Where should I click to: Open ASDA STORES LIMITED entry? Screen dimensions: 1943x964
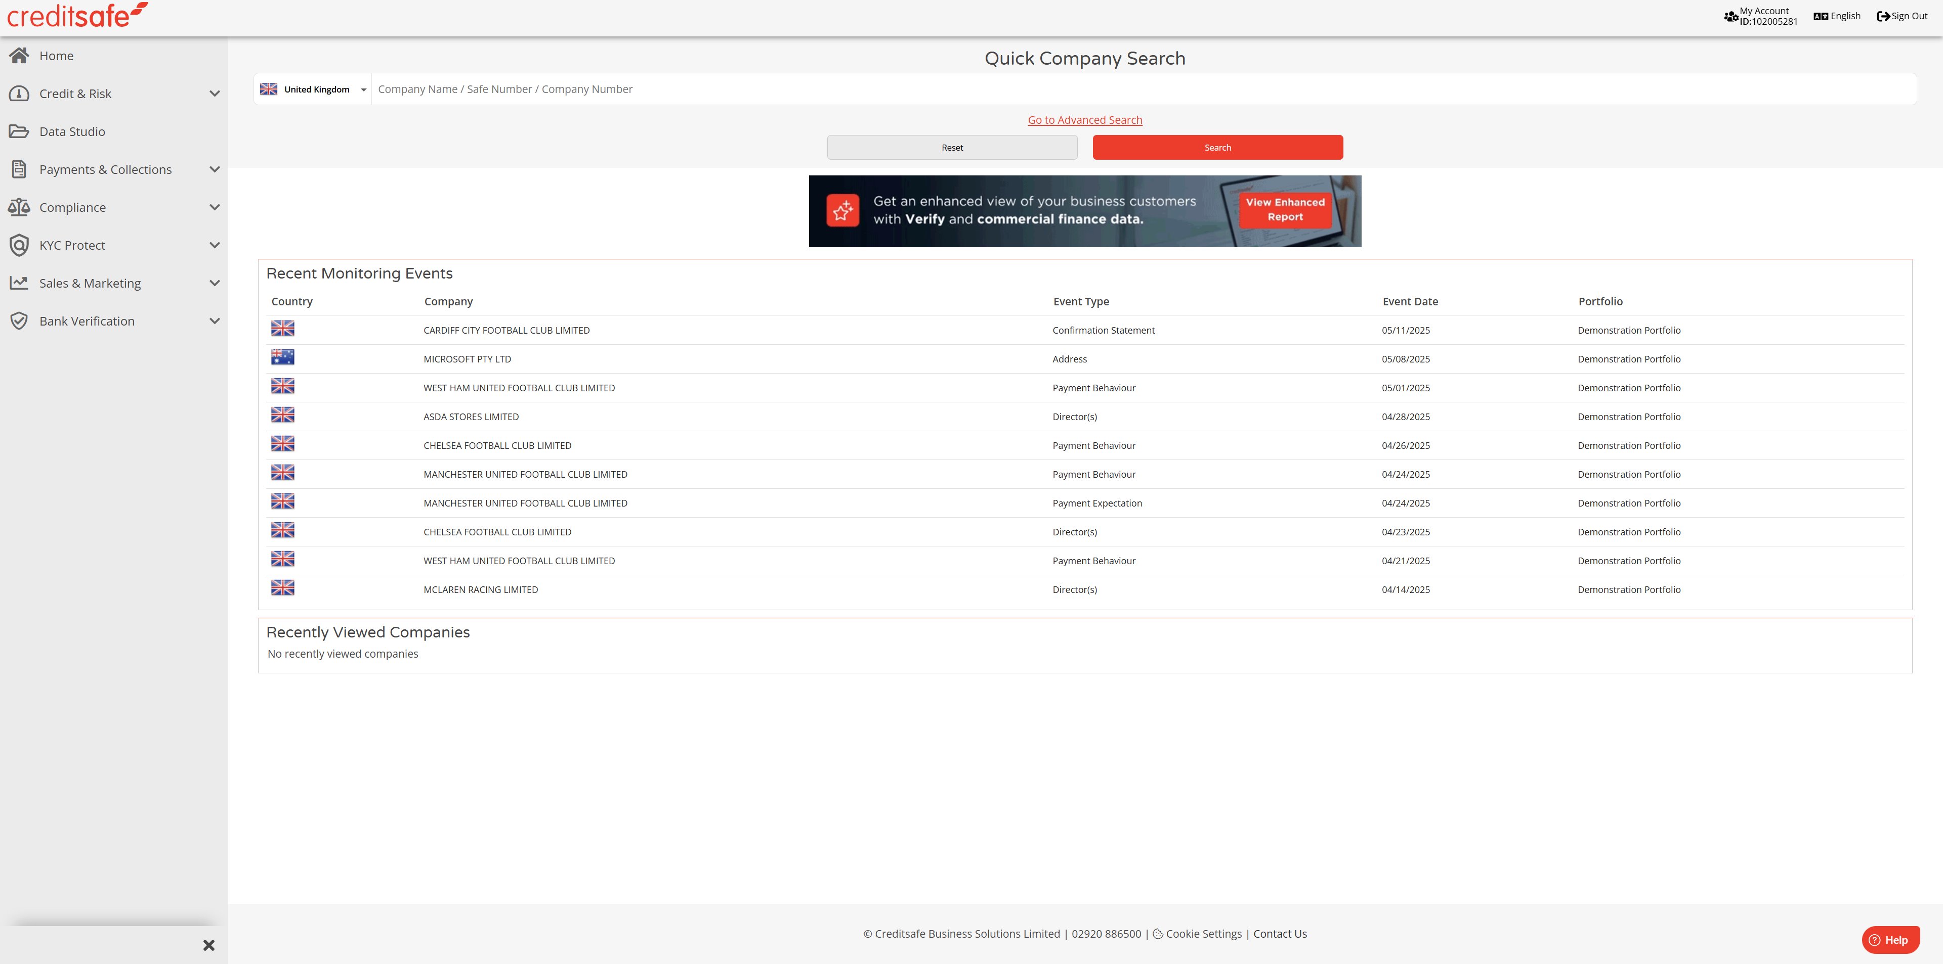tap(471, 417)
